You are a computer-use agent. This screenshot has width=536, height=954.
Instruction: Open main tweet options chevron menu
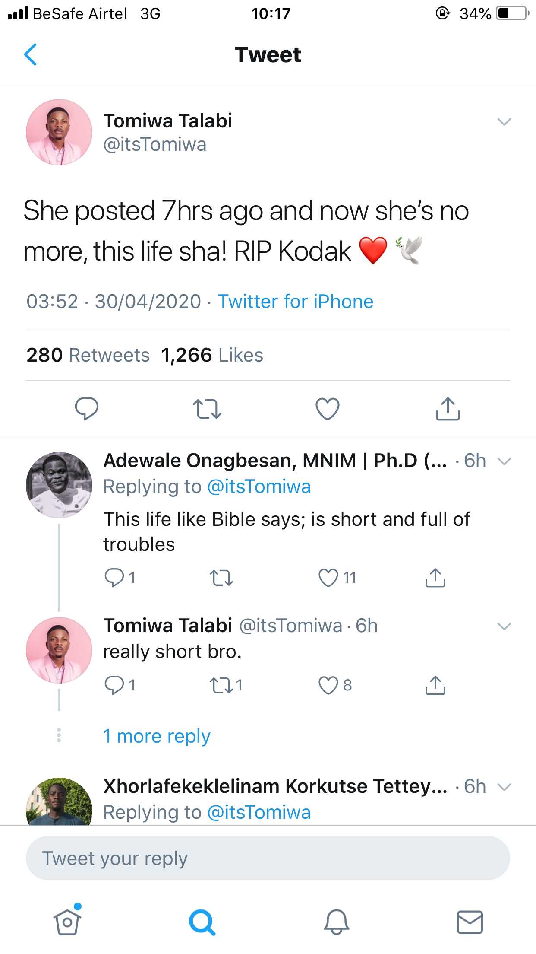[x=504, y=122]
